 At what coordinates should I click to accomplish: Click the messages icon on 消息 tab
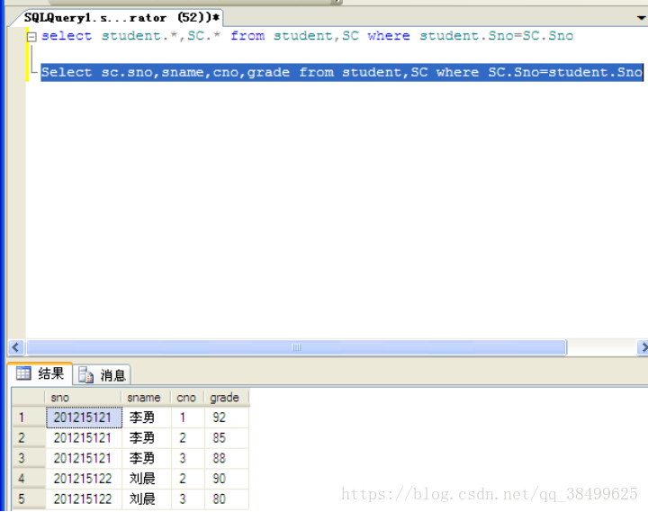tap(86, 375)
